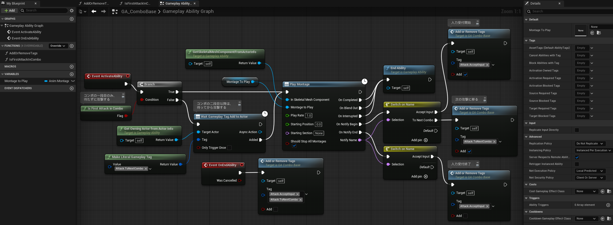The width and height of the screenshot is (613, 225).
Task: Remove Attack.ToNextCombo tag from Make Literal Gameplay Tag
Action: (146, 169)
